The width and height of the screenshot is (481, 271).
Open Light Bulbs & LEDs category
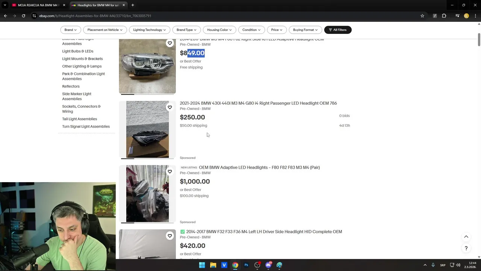78,51
